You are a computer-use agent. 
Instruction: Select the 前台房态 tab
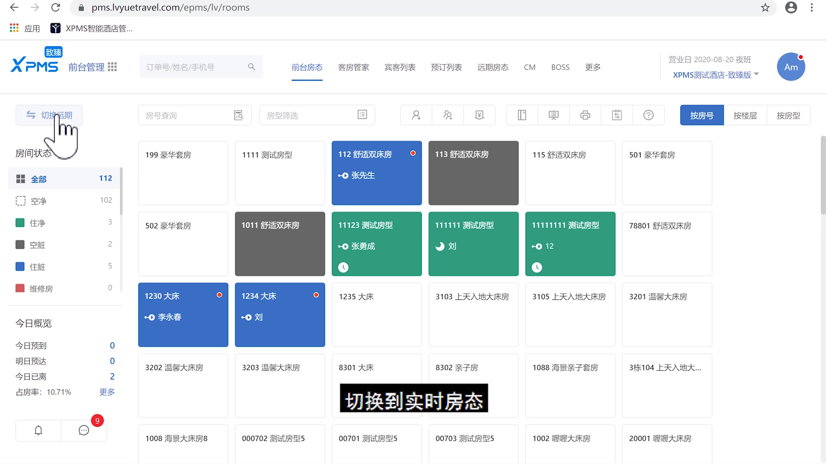click(307, 67)
